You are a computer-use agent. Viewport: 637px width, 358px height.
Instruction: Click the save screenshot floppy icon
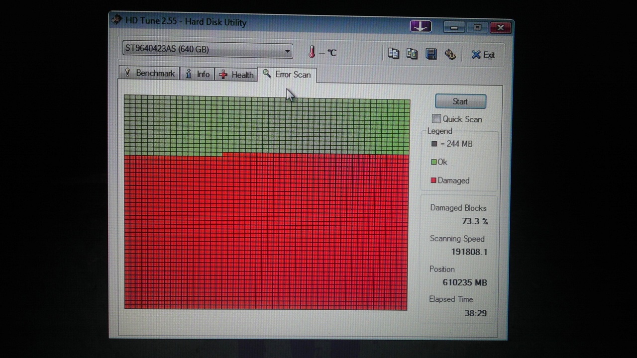pos(431,54)
